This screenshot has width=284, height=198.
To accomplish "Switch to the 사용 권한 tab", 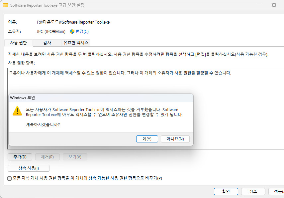I will click(19, 43).
